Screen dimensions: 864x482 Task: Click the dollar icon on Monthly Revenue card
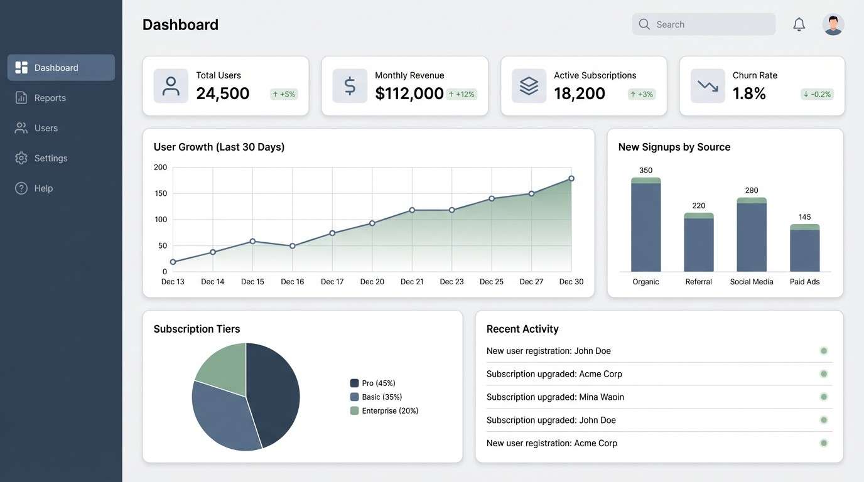[x=350, y=85]
